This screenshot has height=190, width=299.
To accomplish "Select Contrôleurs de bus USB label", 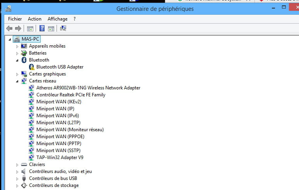I will point(53,178).
